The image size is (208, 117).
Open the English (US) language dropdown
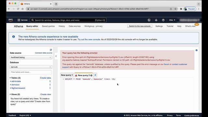tap(25, 115)
